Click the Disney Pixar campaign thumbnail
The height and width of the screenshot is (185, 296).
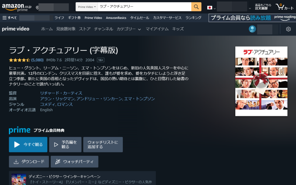click(x=19, y=179)
